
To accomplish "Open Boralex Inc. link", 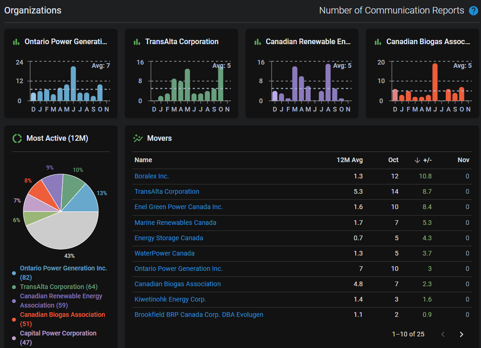I will 151,176.
